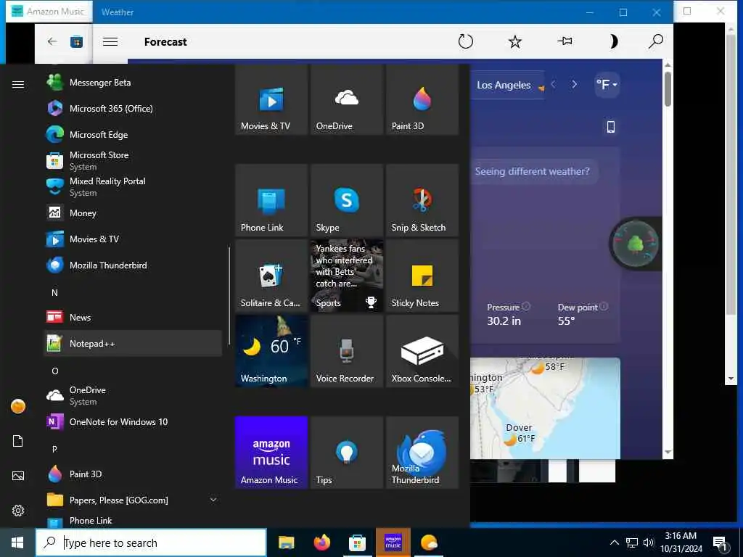Viewport: 743px width, 557px height.
Task: Open the Weather search magnifier
Action: tap(656, 41)
